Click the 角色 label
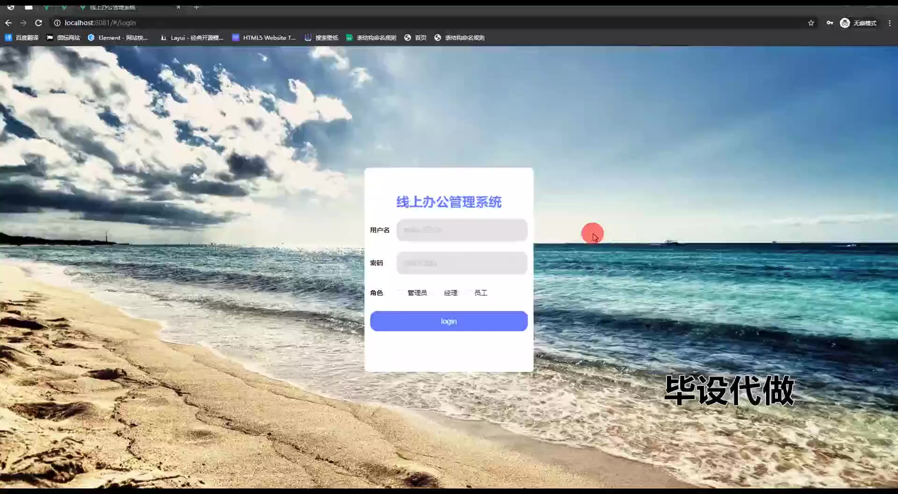898x494 pixels. [x=377, y=293]
